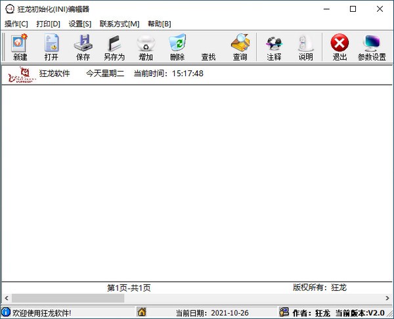Click the 当前时间 15:17:48 clock text
The image size is (394, 319).
click(x=168, y=74)
